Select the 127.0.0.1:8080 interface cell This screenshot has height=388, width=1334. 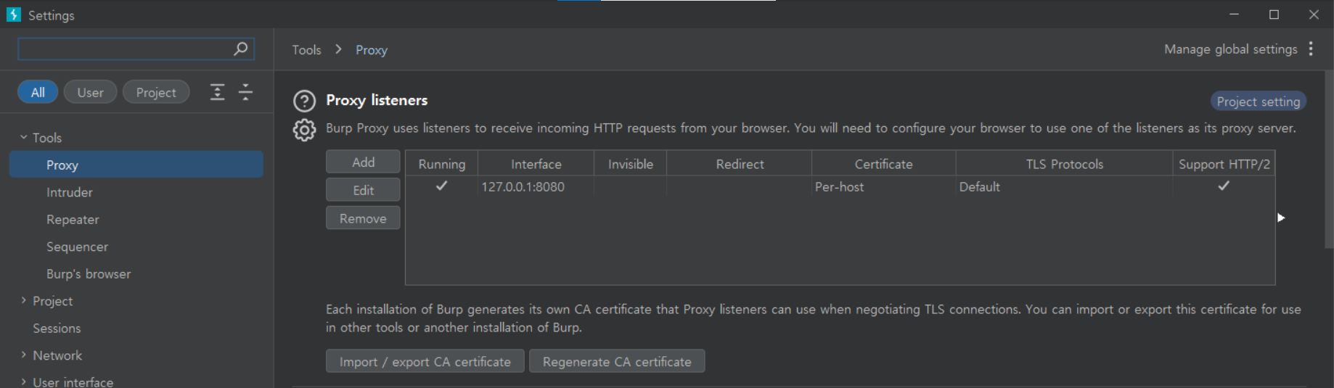pyautogui.click(x=536, y=186)
